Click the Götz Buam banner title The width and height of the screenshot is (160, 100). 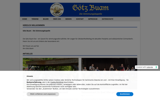point(91,8)
